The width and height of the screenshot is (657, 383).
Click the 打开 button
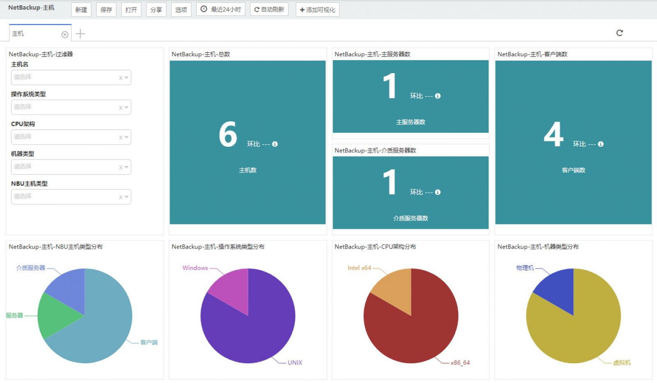coord(131,9)
